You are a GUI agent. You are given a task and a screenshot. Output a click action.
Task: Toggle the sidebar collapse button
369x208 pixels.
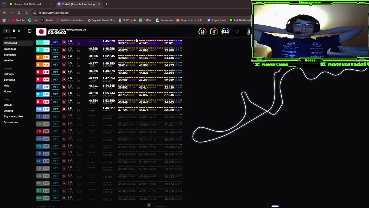pos(29,31)
